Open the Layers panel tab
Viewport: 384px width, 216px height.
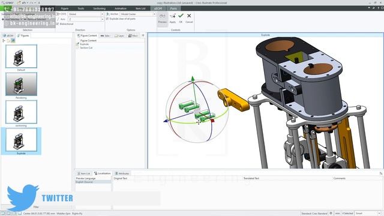pyautogui.click(x=119, y=36)
